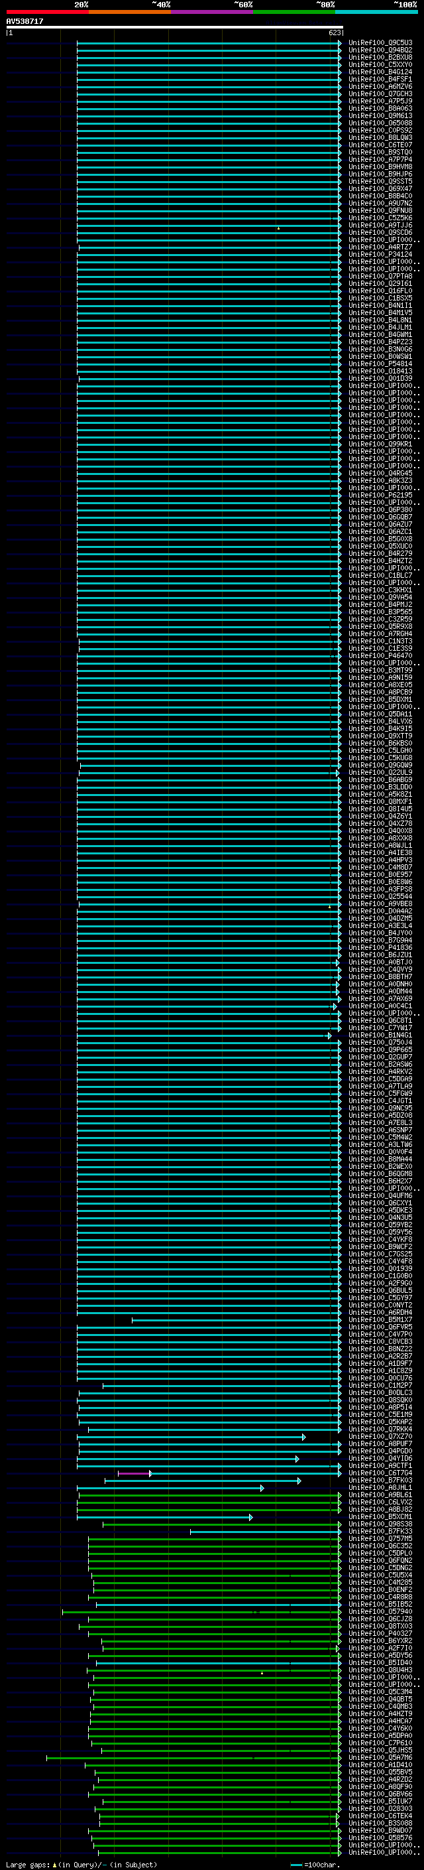Open hit UniRef100_Q9C5U3
Viewport: 424px width, 1870px height.
click(380, 43)
